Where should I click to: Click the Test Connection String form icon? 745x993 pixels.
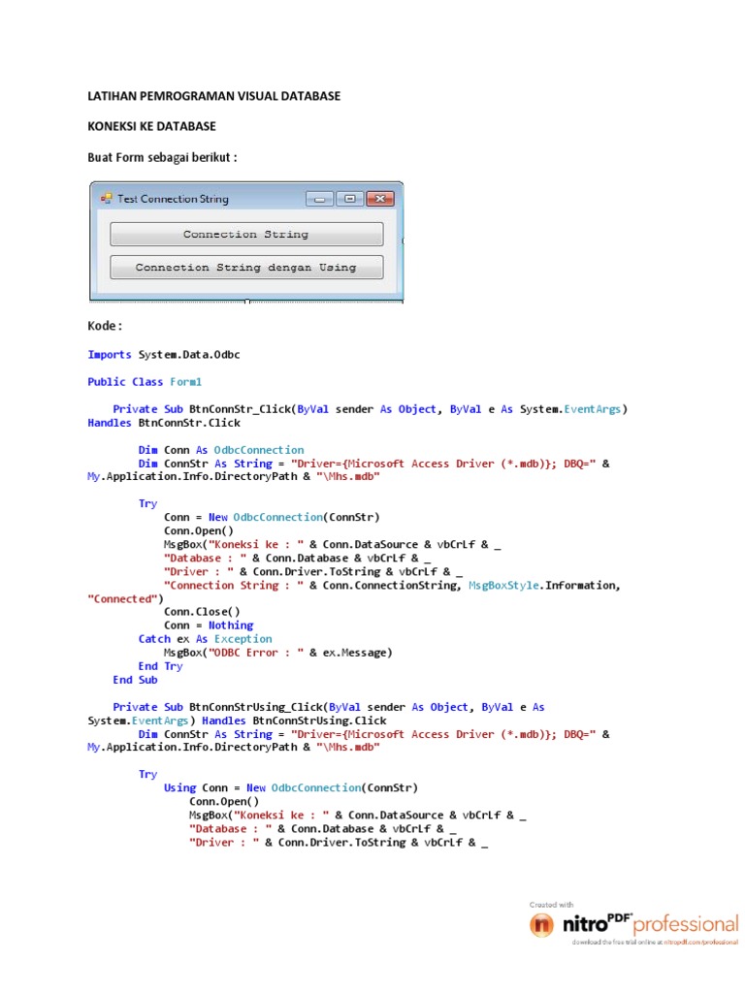[106, 199]
